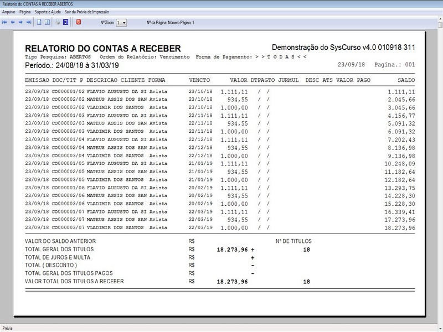The image size is (443, 332).
Task: Click VALOR DO SALDO ANTERIOR label
Action: (x=60, y=241)
